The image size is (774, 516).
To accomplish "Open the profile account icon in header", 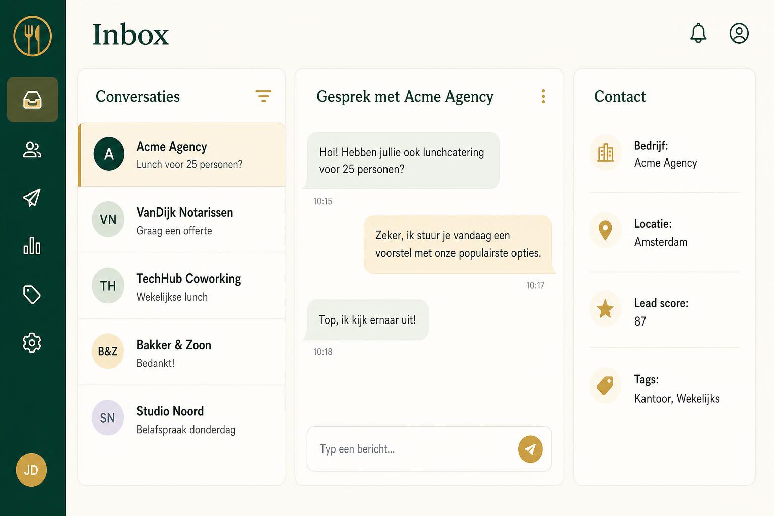I will point(739,33).
